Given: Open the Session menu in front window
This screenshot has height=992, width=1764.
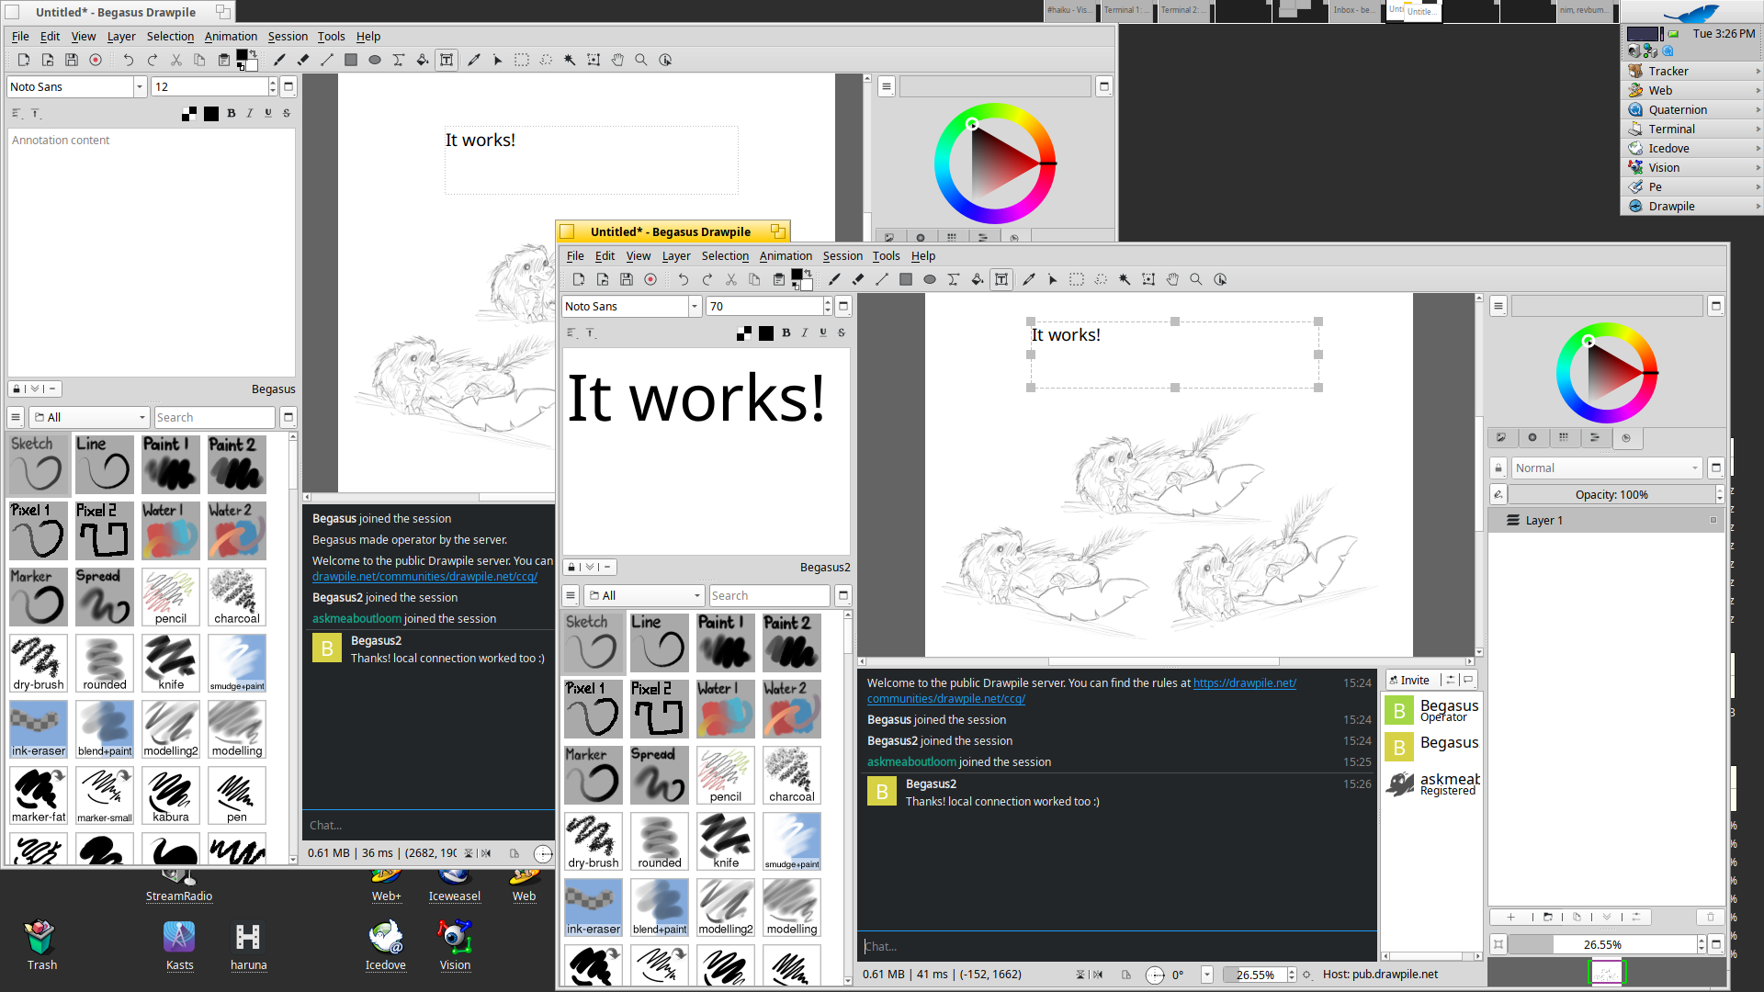Looking at the screenshot, I should (x=842, y=256).
